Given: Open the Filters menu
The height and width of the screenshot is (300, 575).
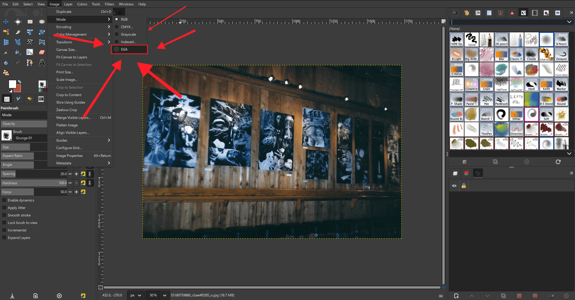Looking at the screenshot, I should 109,4.
